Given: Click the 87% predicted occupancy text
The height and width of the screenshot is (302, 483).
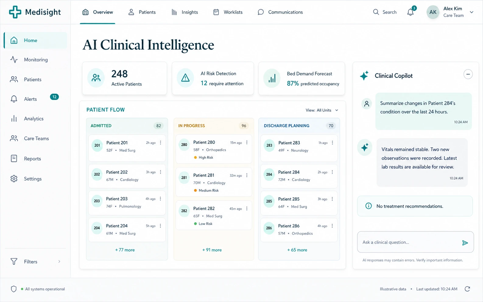Looking at the screenshot, I should click(313, 83).
